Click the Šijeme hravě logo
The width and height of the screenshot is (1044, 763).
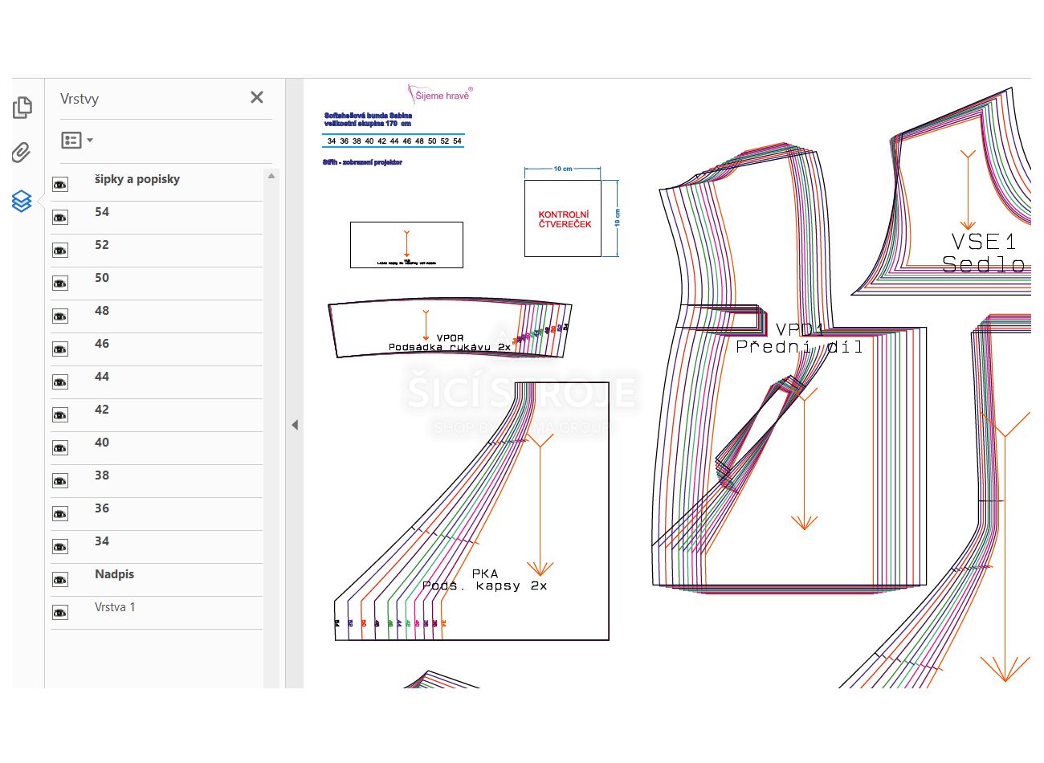pos(440,95)
